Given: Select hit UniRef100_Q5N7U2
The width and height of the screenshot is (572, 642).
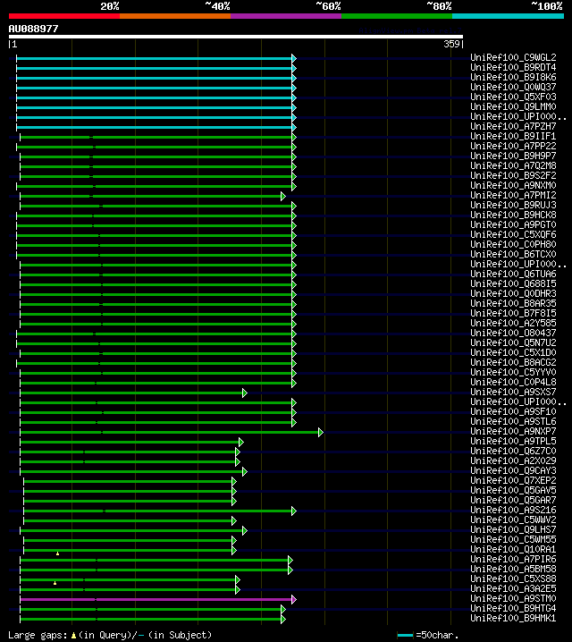Looking at the screenshot, I should point(513,342).
